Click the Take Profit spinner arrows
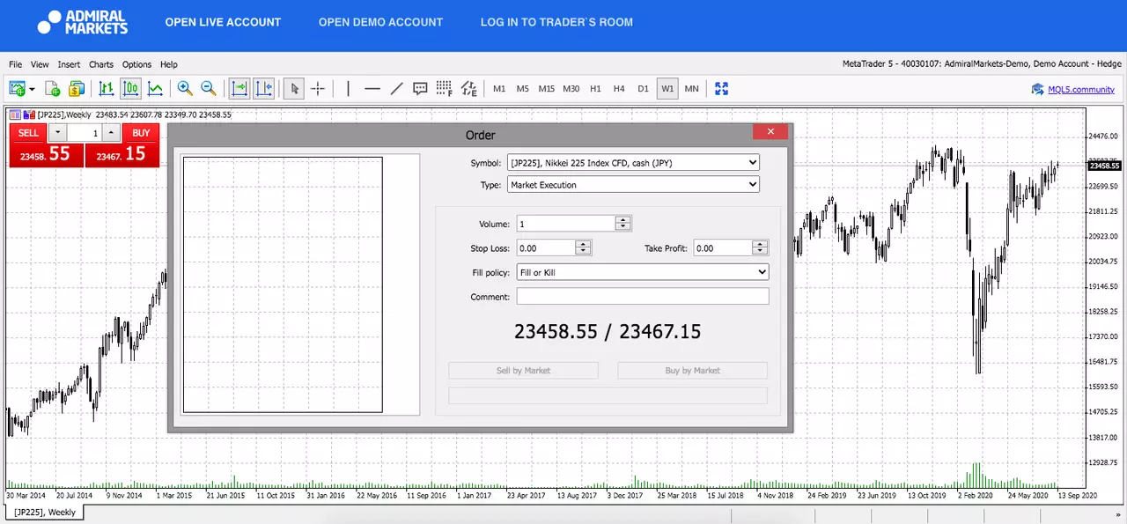This screenshot has width=1127, height=524. pyautogui.click(x=761, y=248)
